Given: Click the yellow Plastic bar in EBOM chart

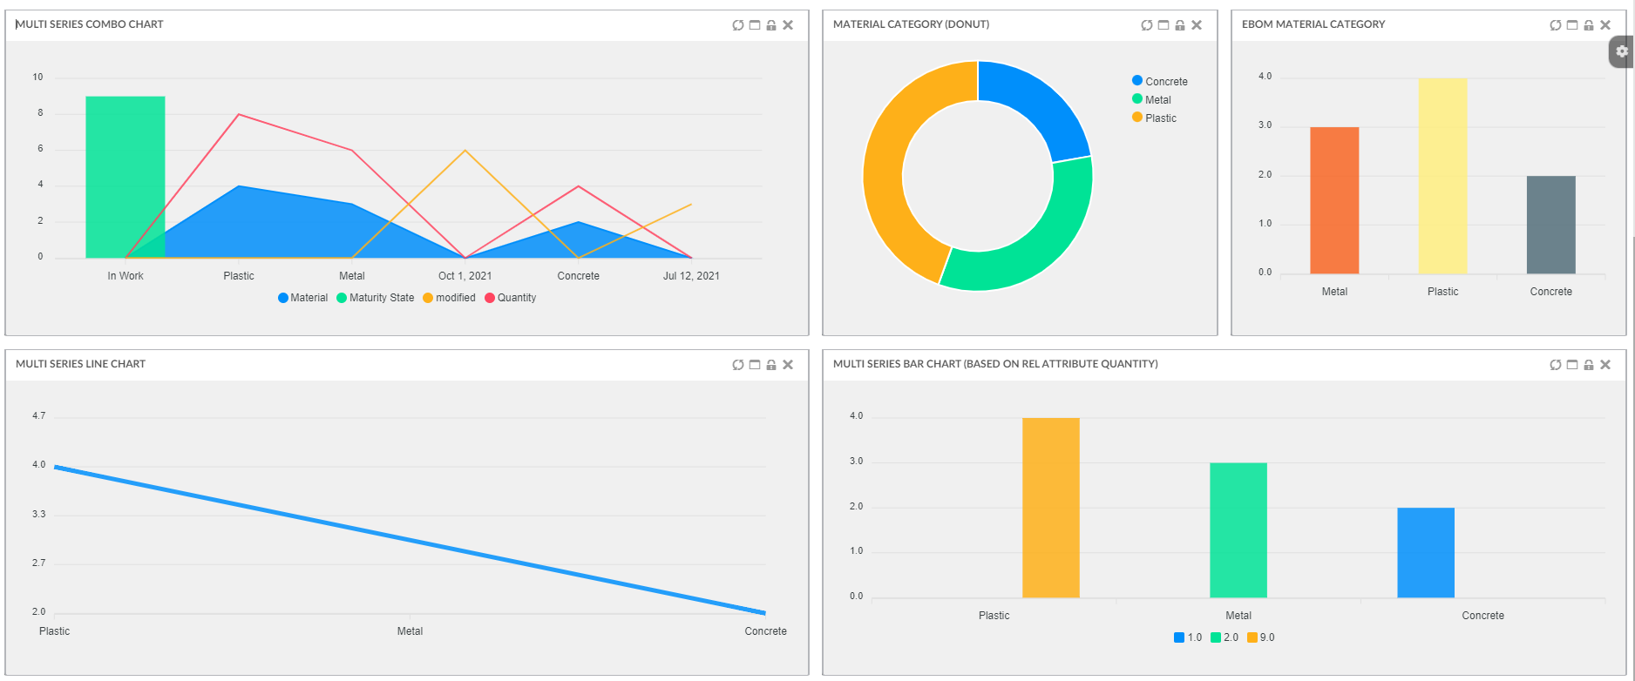Looking at the screenshot, I should [1442, 176].
